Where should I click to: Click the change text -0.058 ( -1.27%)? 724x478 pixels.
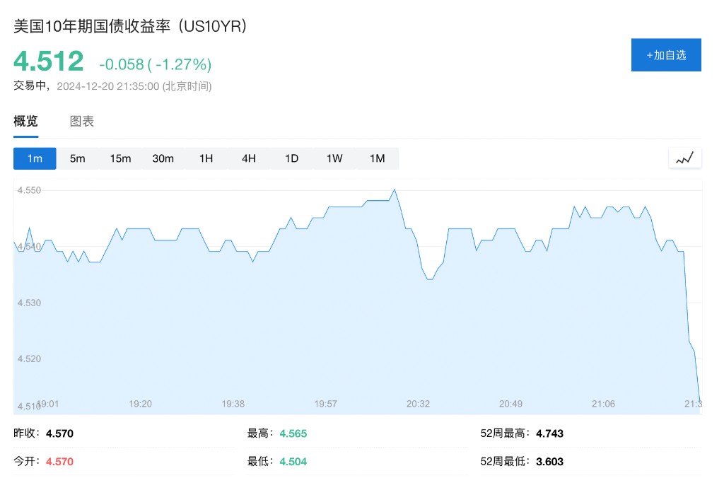tap(155, 64)
